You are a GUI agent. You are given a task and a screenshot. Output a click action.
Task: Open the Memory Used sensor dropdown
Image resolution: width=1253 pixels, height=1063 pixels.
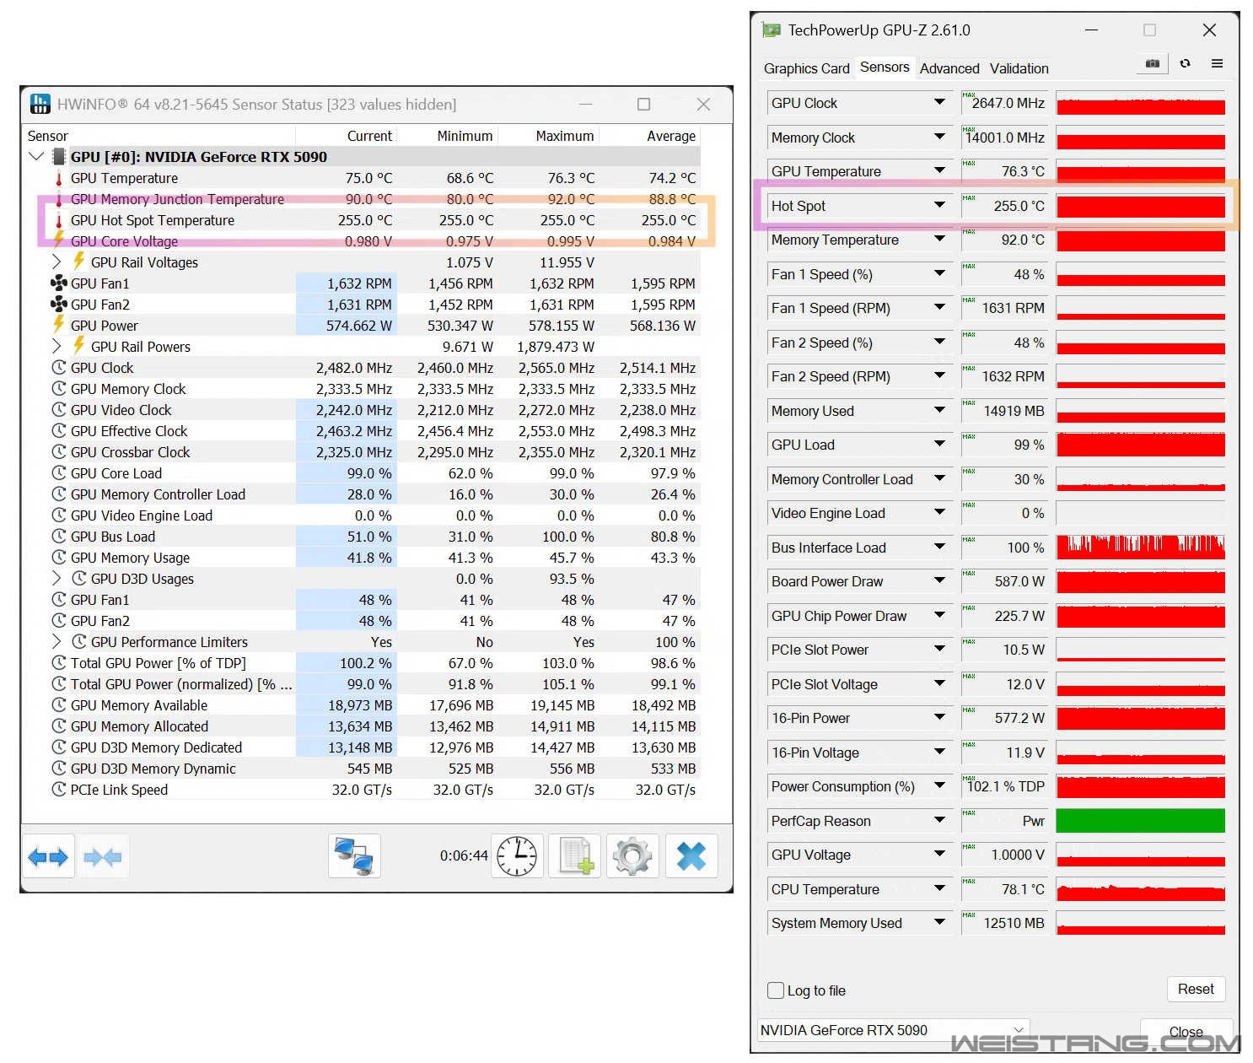pos(939,410)
